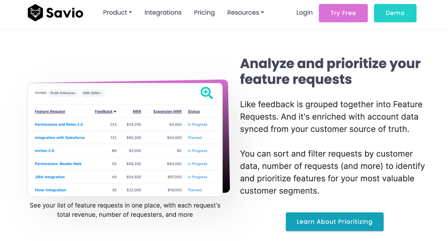Open the Resources dropdown menu

pos(245,13)
